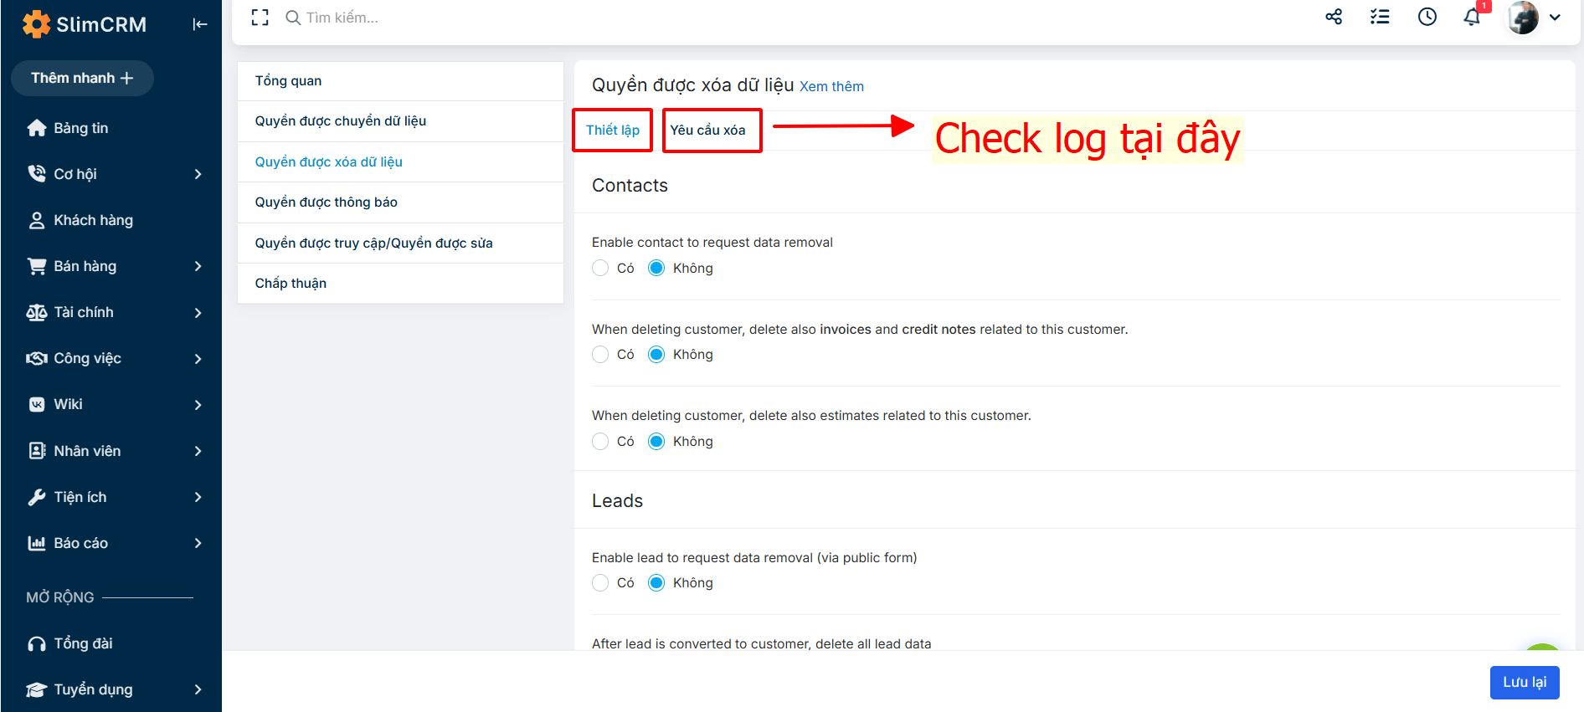Image resolution: width=1584 pixels, height=712 pixels.
Task: Switch to the Yêu cầu xóa tab
Action: point(707,131)
